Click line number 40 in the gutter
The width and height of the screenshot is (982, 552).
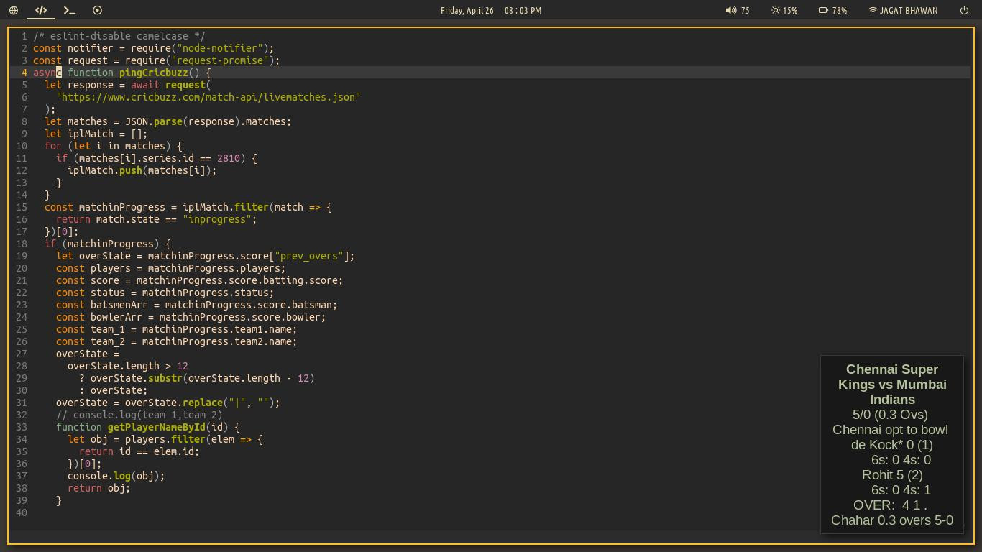click(22, 512)
